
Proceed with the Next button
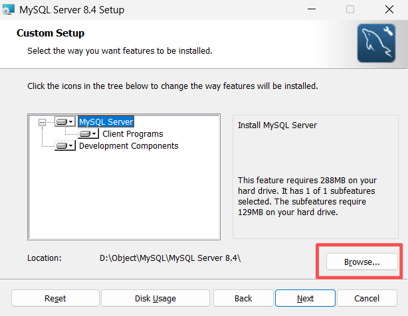click(305, 299)
